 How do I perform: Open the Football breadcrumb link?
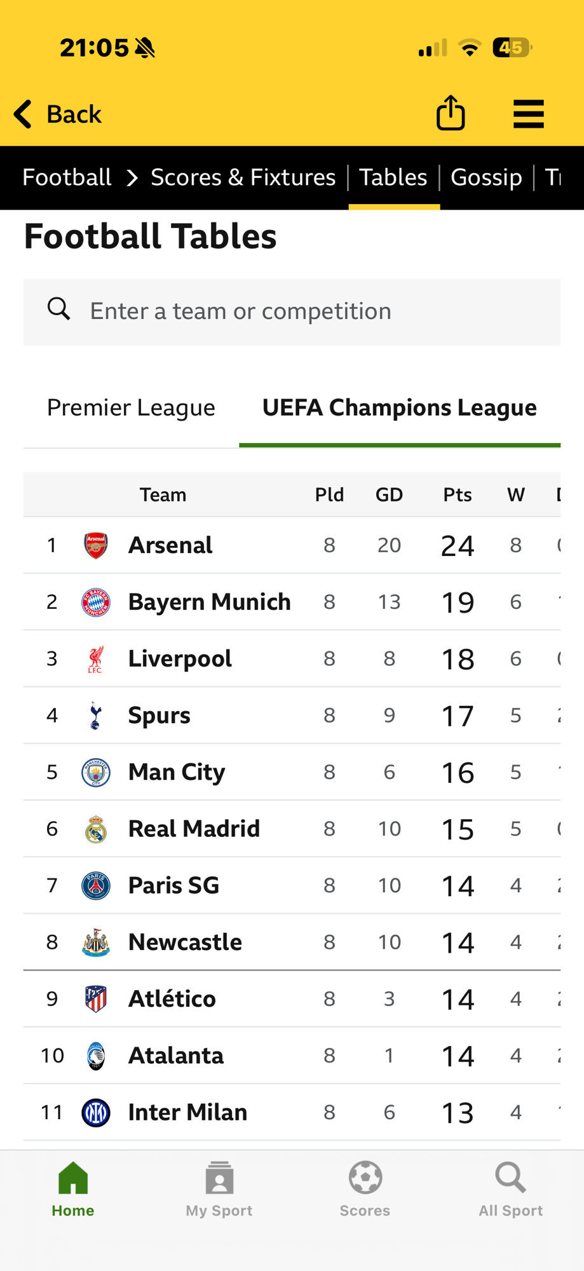[x=67, y=177]
